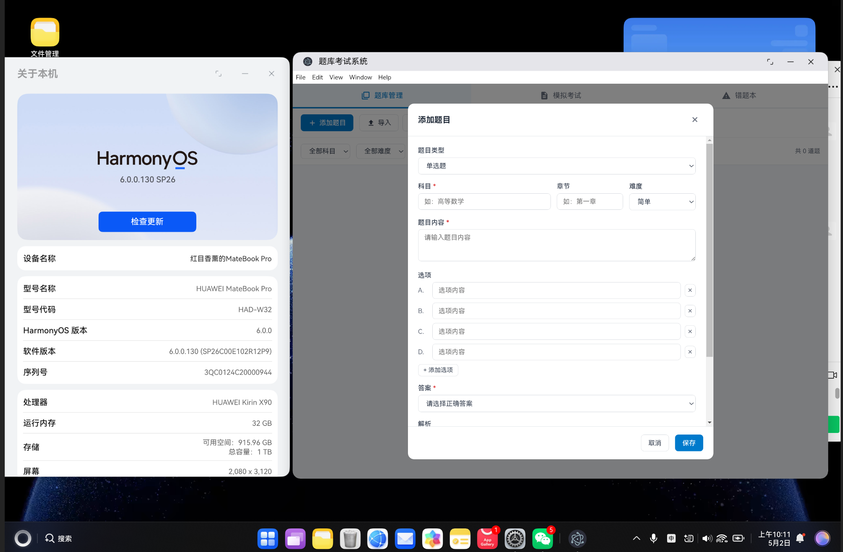Switch input method via 中 tray icon
The width and height of the screenshot is (843, 552).
(x=671, y=538)
